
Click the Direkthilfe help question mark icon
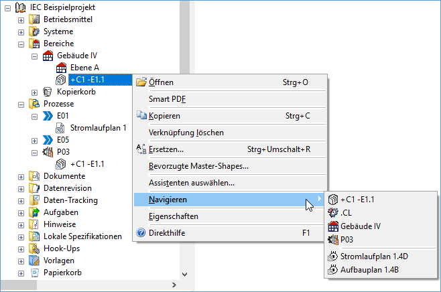point(141,233)
